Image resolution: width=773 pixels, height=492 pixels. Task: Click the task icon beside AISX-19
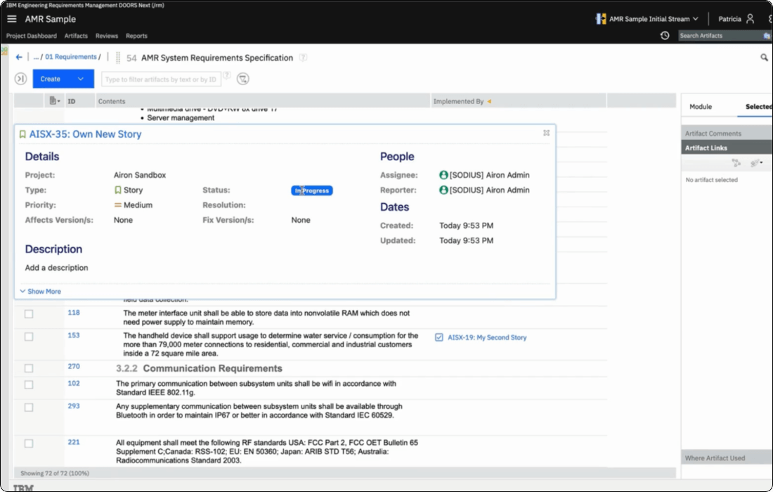tap(439, 337)
